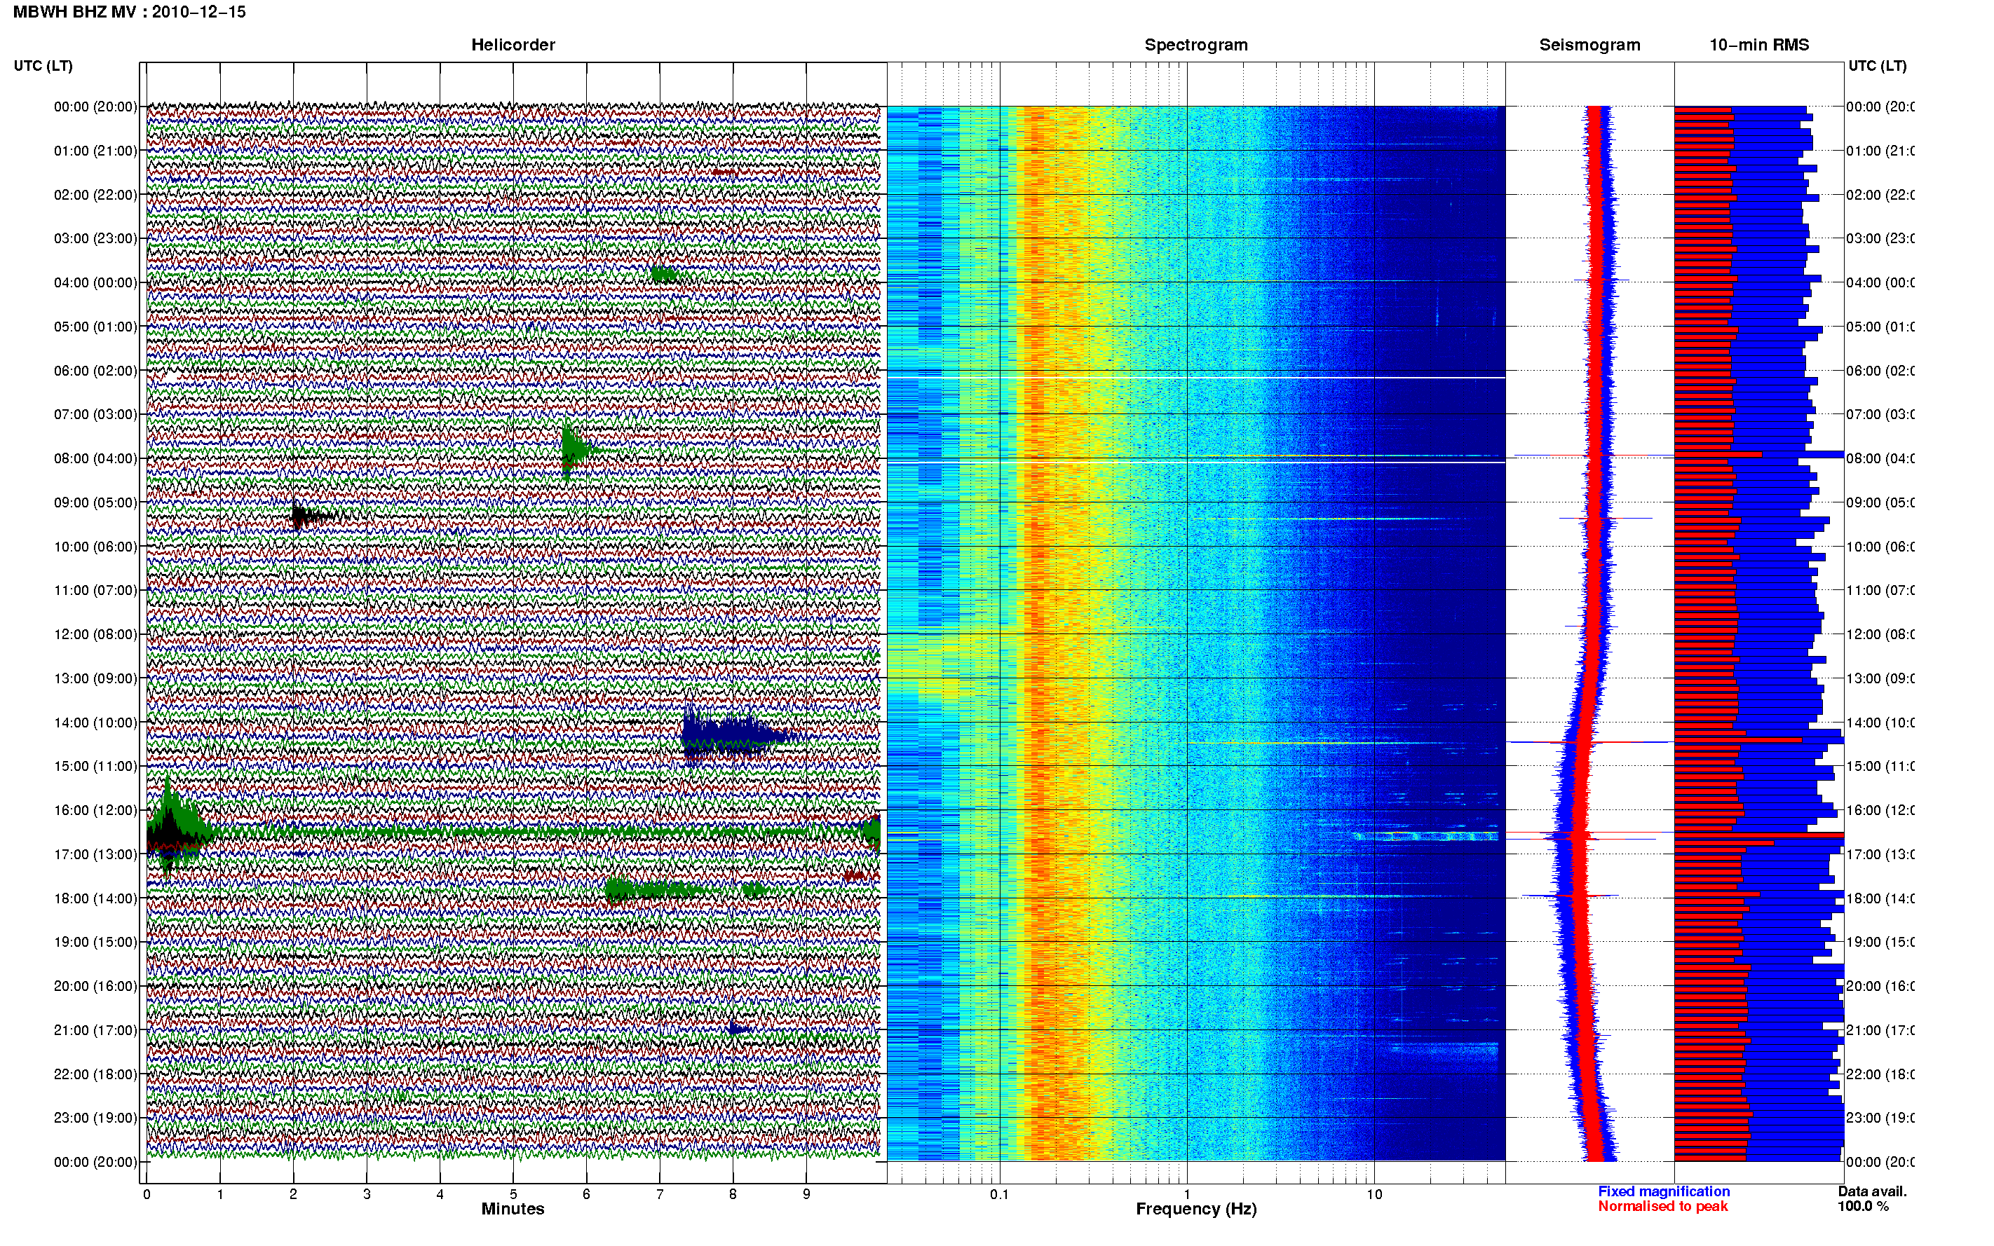Select the left '21:00 (17:00)' time label

95,1030
